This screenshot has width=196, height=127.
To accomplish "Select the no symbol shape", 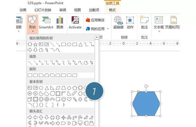I will pyautogui.click(x=47, y=99).
